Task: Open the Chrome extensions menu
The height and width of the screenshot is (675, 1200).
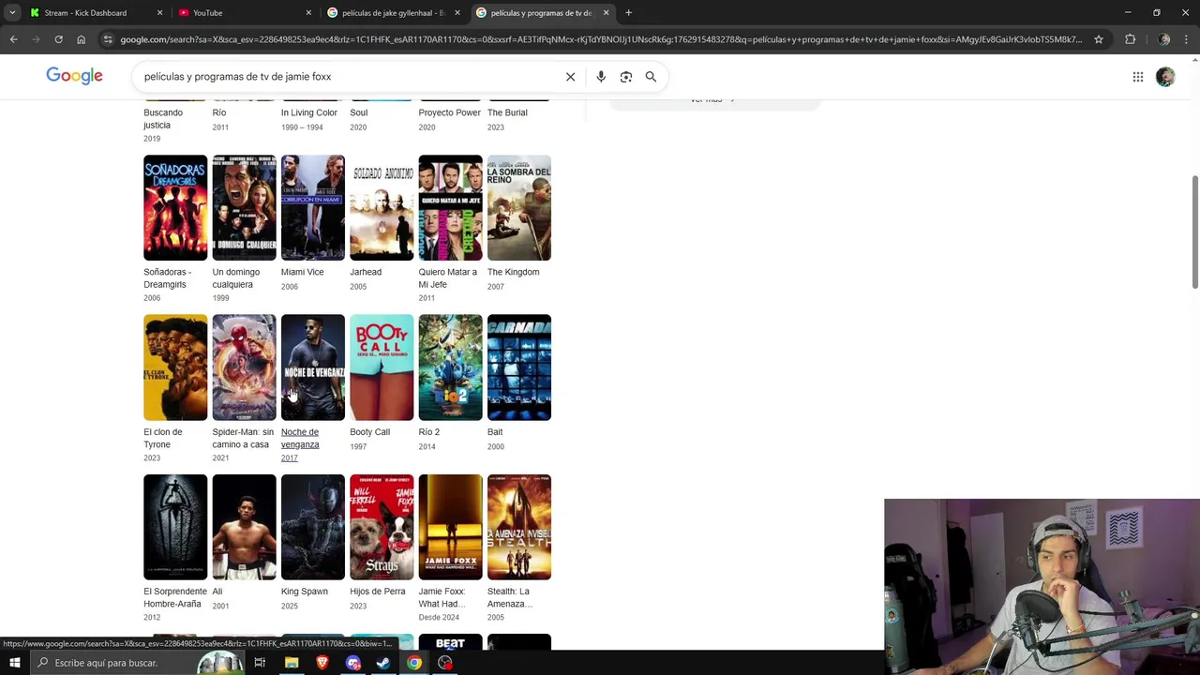Action: tap(1130, 39)
